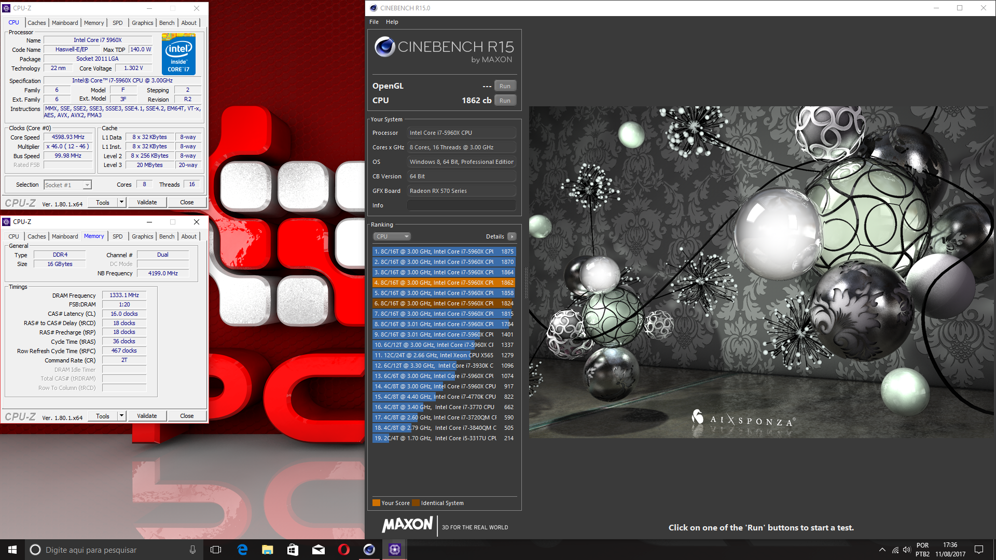
Task: Click POR PTB2 language indicator
Action: [x=922, y=550]
